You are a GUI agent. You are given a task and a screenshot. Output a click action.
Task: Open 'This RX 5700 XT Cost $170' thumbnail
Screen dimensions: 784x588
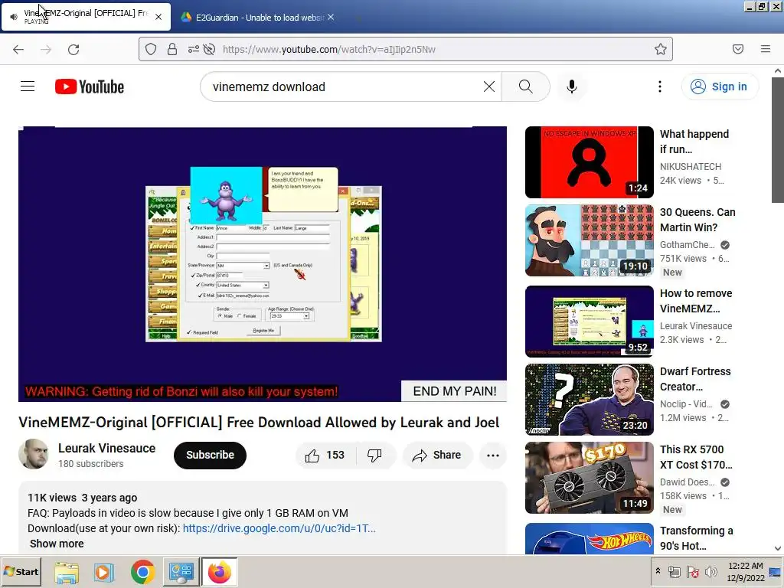589,478
